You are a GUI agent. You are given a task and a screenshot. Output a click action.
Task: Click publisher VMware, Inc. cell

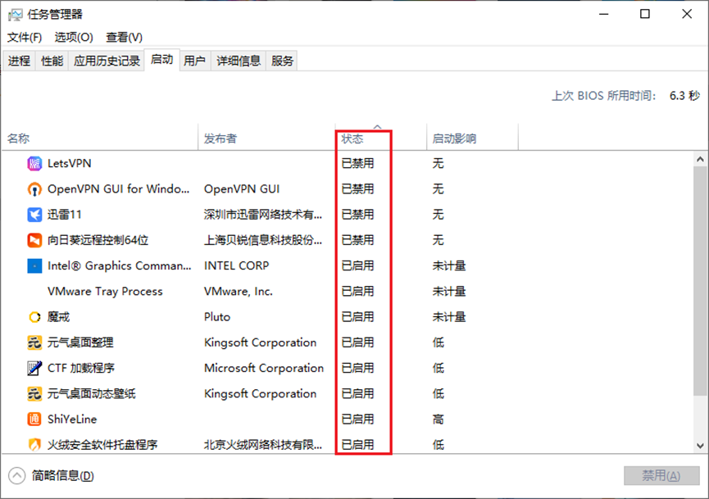tap(239, 292)
